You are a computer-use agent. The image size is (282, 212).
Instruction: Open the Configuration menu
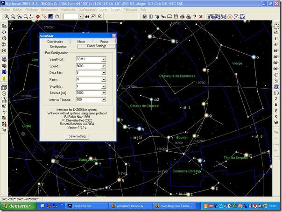pyautogui.click(x=87, y=10)
